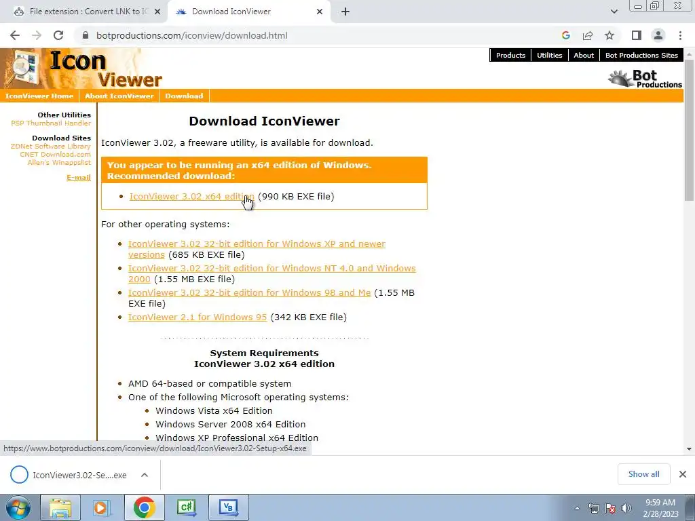The image size is (695, 521).
Task: Click the scrollbar down arrow
Action: [689, 449]
